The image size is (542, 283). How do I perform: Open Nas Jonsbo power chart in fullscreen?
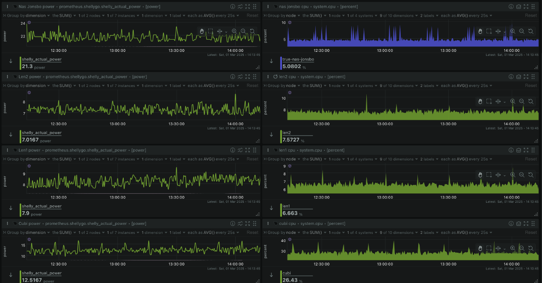(247, 7)
